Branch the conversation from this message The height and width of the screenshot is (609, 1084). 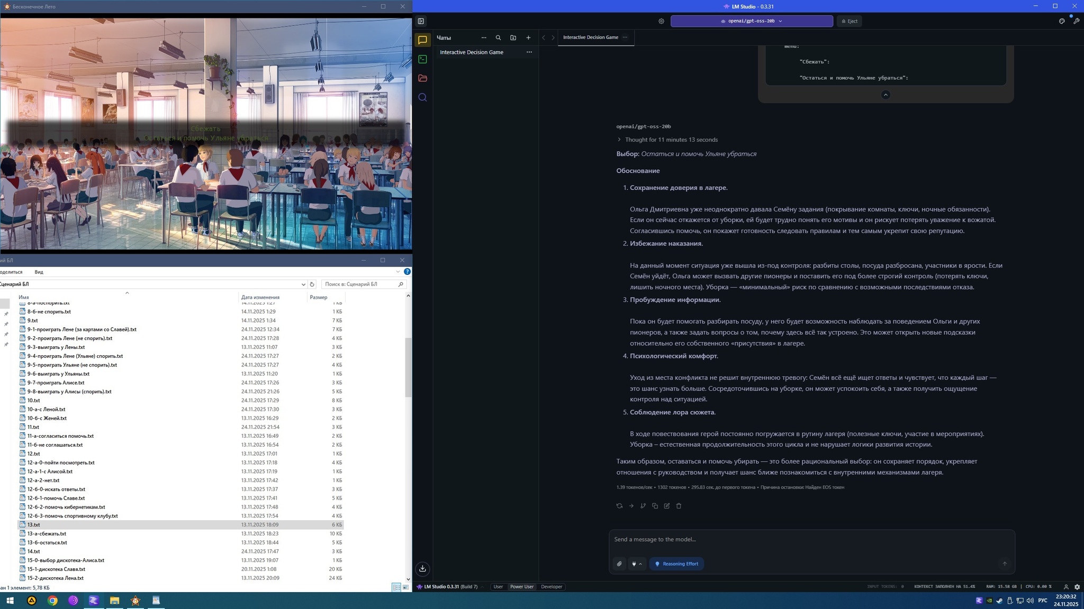pos(643,506)
